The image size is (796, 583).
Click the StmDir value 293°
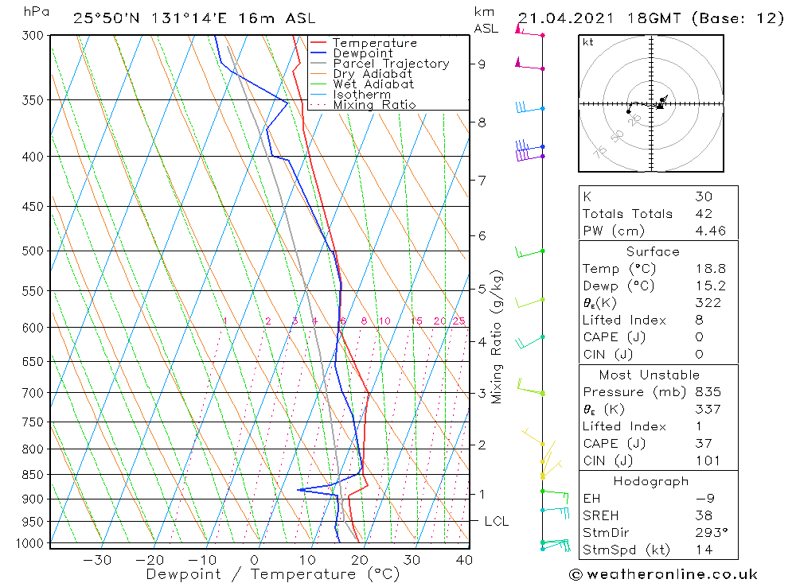(x=712, y=533)
